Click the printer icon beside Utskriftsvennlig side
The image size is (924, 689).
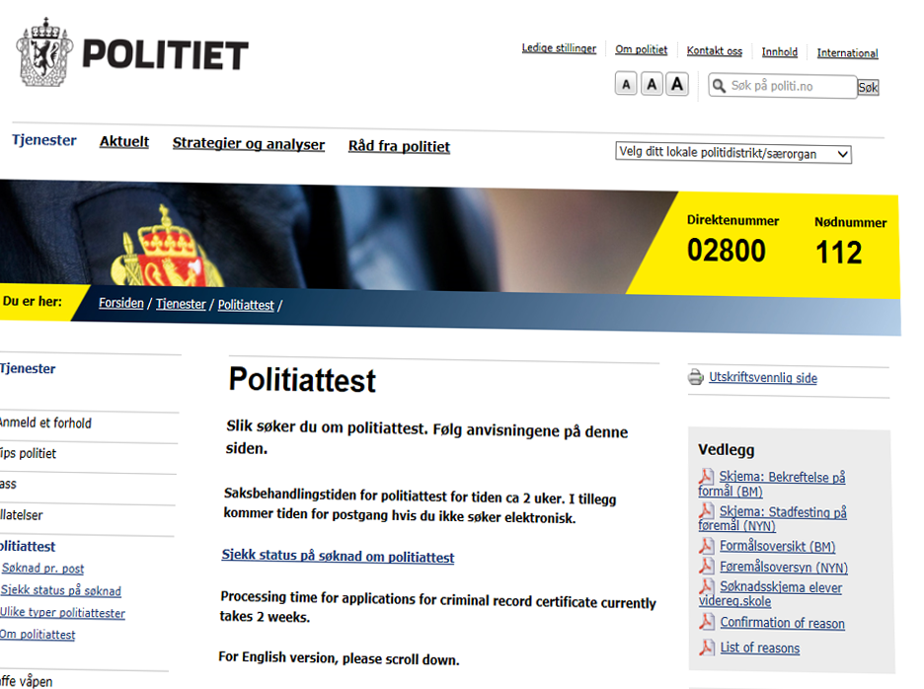(x=696, y=377)
